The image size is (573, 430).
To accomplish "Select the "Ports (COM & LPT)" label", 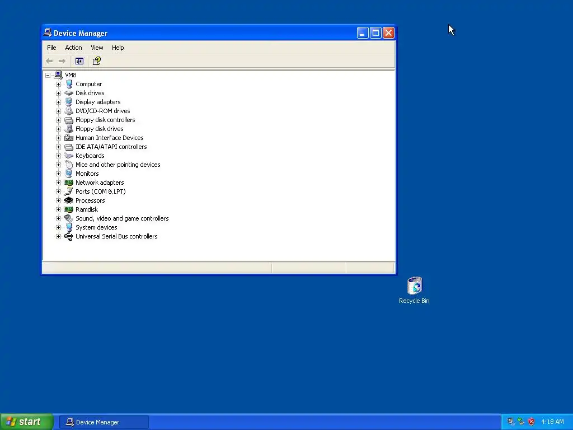I will (101, 191).
